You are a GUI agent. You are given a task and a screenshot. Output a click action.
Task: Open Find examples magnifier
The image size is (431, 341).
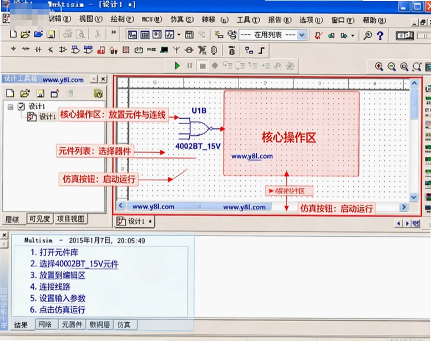368,35
